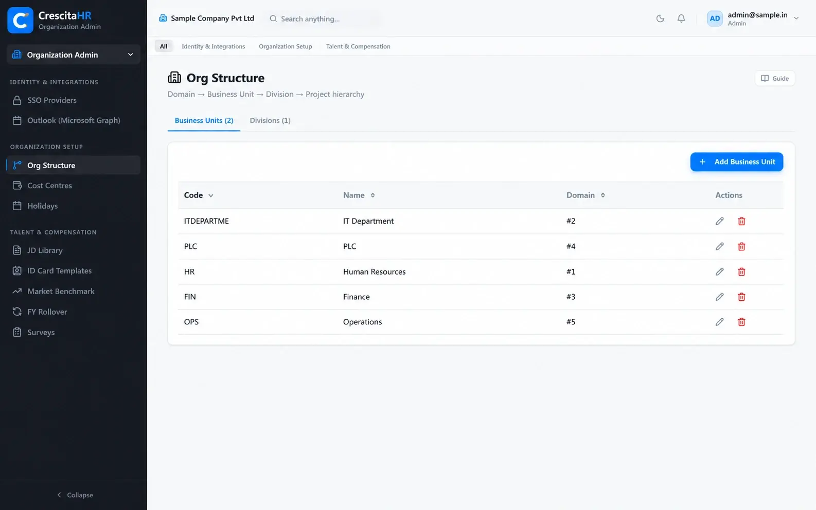Open JD Library page
Viewport: 816px width, 510px height.
coord(73,250)
